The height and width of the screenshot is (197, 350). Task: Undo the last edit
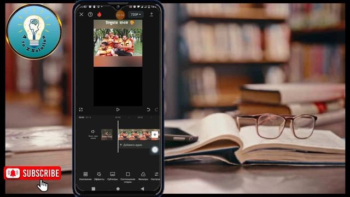148,109
